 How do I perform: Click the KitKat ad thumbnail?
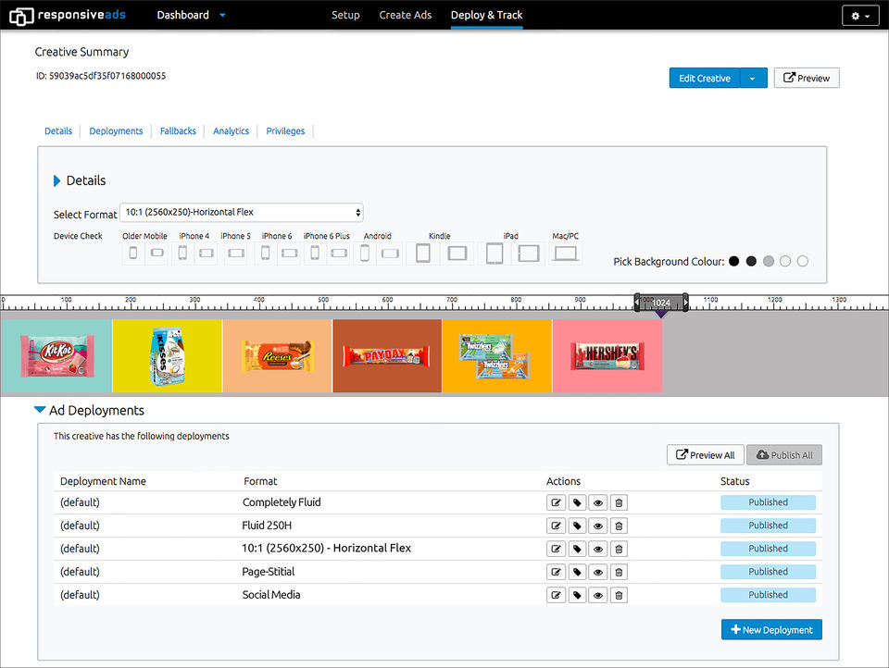(56, 356)
